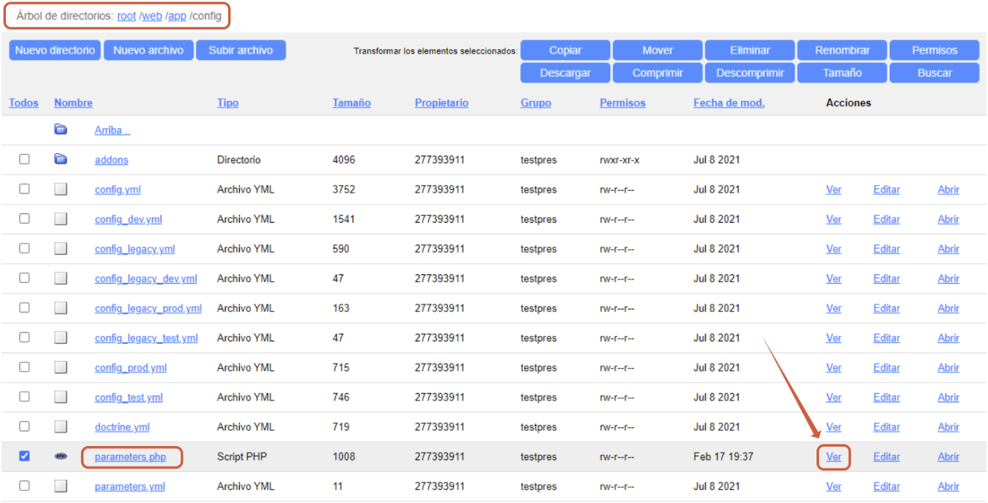Click the file icon beside config_legacy_dev.yml
988x503 pixels.
[61, 278]
